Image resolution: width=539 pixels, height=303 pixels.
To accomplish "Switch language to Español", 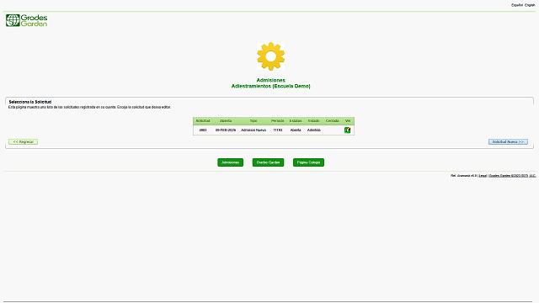I will pyautogui.click(x=516, y=5).
